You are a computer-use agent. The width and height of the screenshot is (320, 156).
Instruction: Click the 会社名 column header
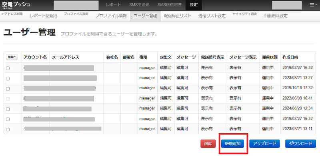pyautogui.click(x=112, y=57)
